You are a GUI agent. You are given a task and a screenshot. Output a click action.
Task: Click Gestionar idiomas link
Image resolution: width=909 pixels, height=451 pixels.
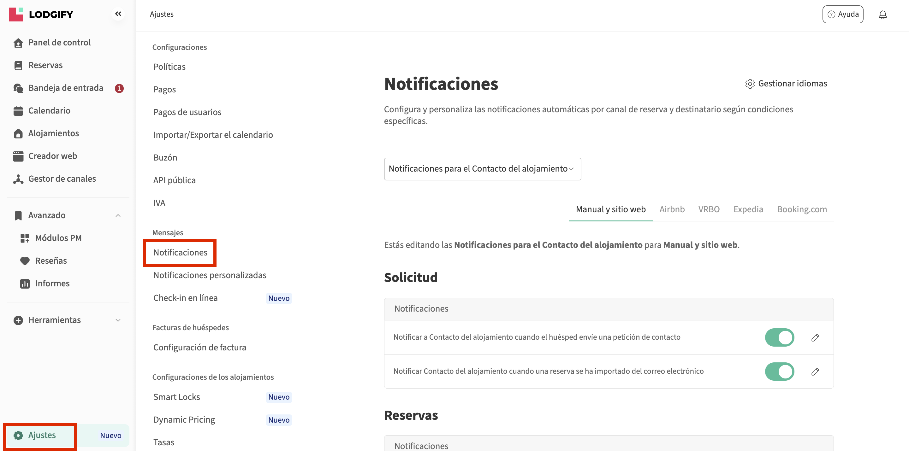coord(786,84)
